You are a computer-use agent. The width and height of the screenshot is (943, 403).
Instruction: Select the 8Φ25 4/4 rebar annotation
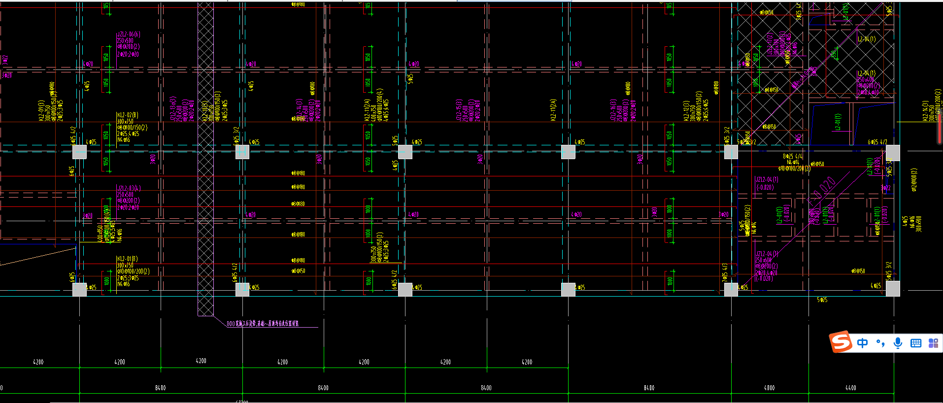pos(793,156)
